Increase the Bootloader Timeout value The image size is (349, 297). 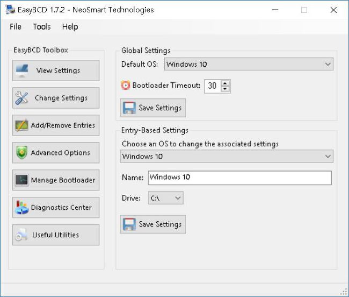coord(225,83)
